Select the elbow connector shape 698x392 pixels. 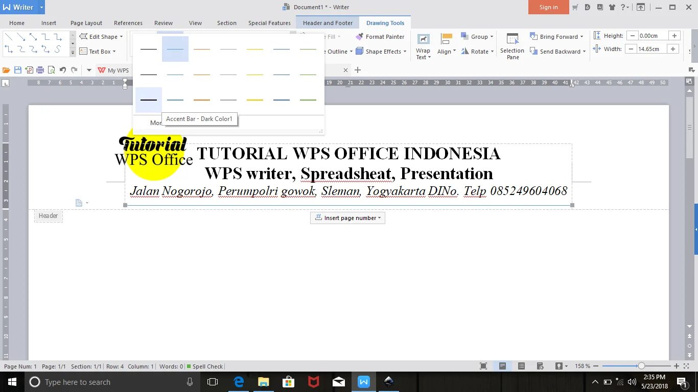pyautogui.click(x=45, y=37)
